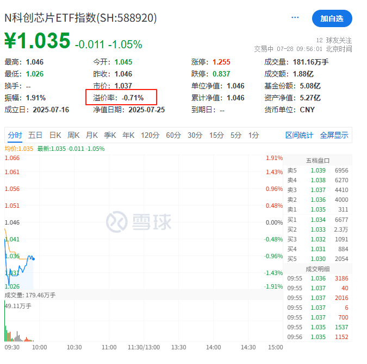This screenshot has width=367, height=364.
Task: Click the 资产净值 value 5.27亿
Action: coord(310,98)
